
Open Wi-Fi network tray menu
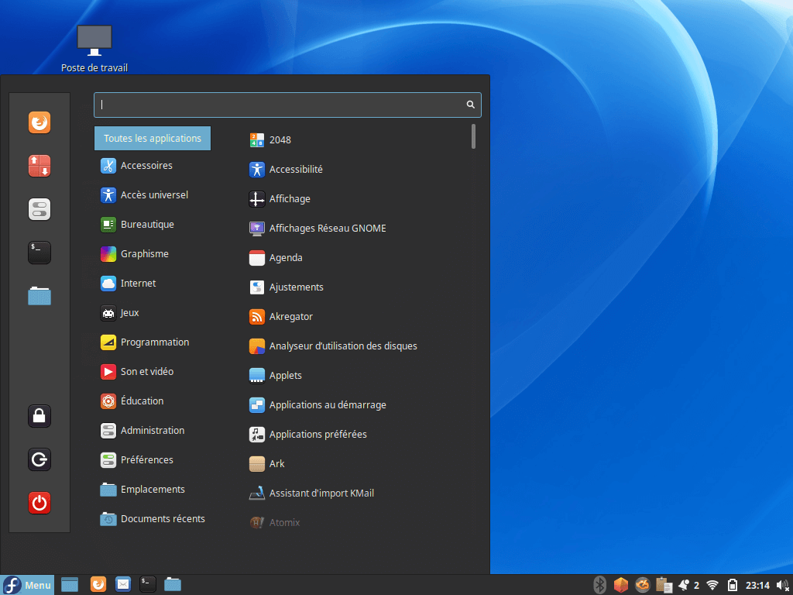pos(712,586)
